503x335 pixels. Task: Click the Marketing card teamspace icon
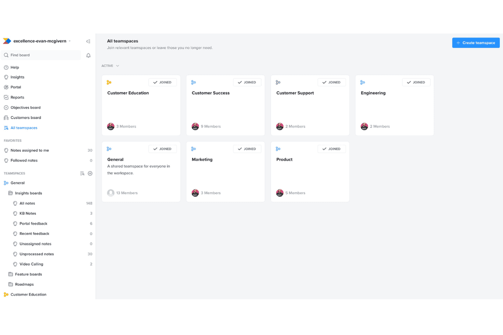tap(193, 149)
